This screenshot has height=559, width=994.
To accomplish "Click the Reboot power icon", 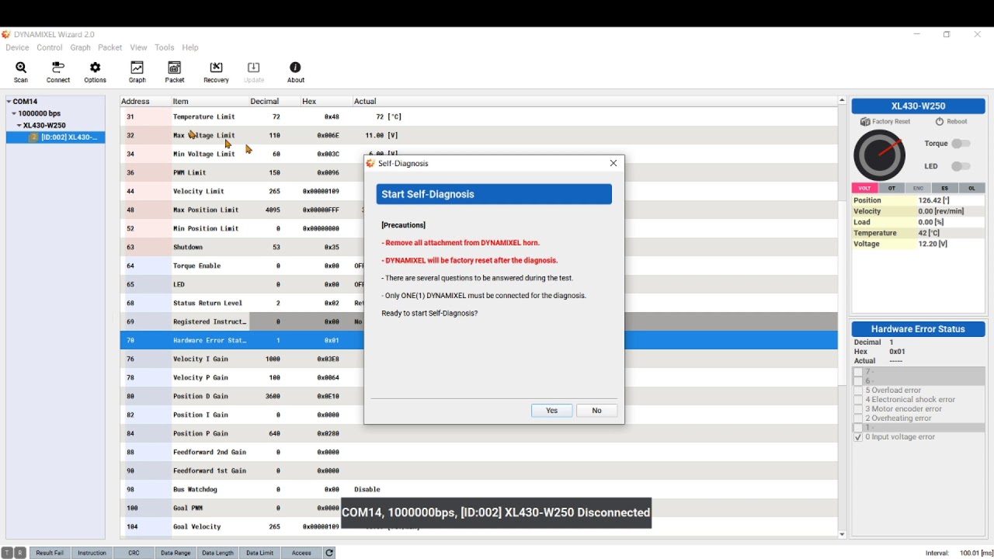I will tap(951, 122).
